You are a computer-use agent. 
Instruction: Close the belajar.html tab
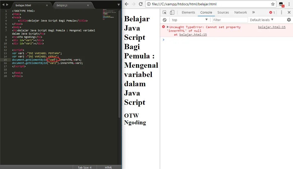47,6
